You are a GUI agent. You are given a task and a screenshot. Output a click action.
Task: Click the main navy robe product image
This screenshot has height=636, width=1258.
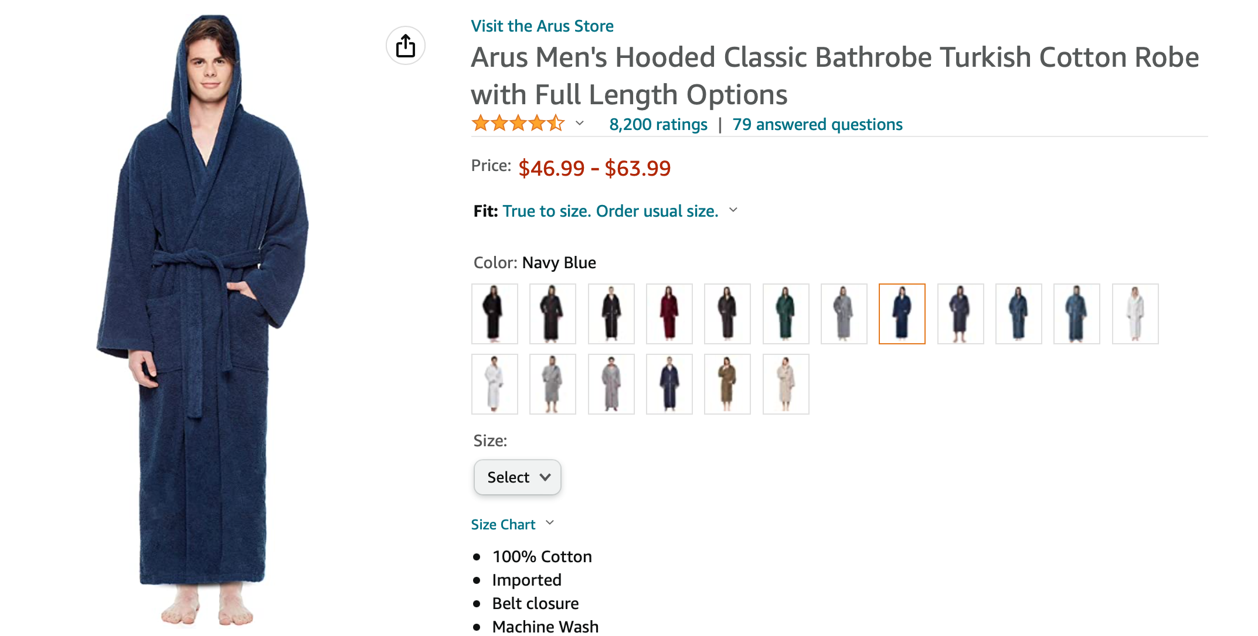point(203,319)
